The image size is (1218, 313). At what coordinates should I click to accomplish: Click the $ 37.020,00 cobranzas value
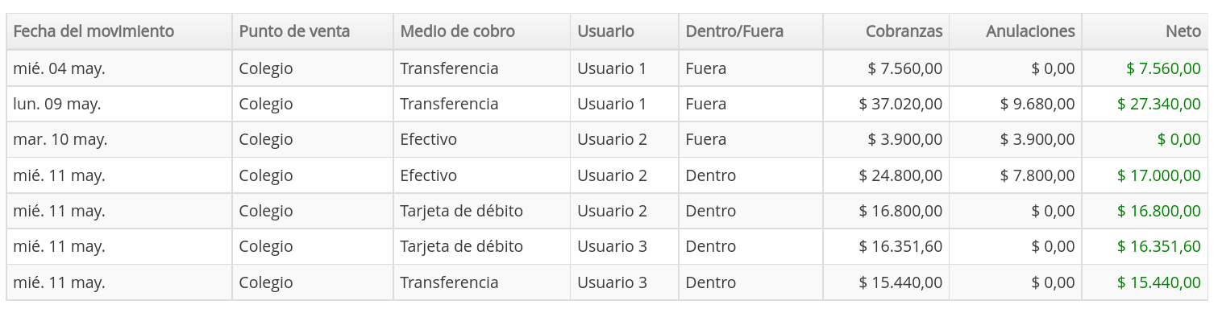tap(901, 104)
